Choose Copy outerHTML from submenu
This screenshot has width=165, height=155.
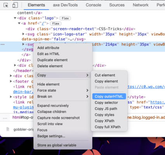(x=109, y=96)
